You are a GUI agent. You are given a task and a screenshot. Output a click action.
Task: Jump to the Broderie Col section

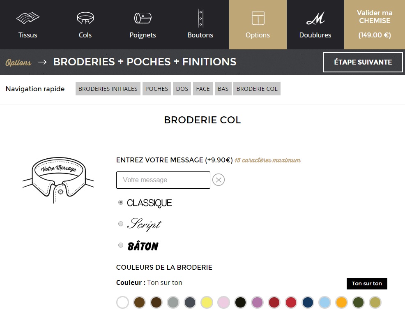click(257, 89)
